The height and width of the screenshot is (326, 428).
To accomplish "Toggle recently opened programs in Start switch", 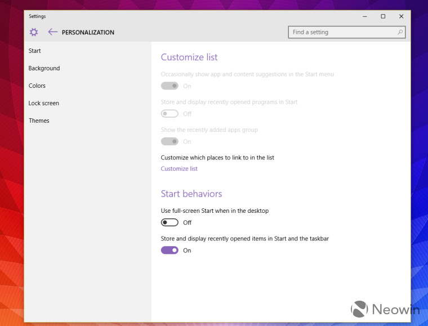I will pyautogui.click(x=170, y=114).
